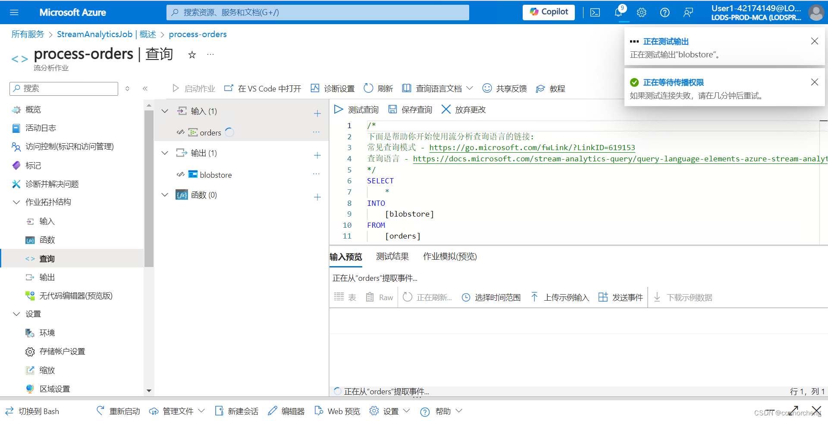The image size is (828, 421).
Task: Open portal settings gear in header
Action: tap(642, 13)
